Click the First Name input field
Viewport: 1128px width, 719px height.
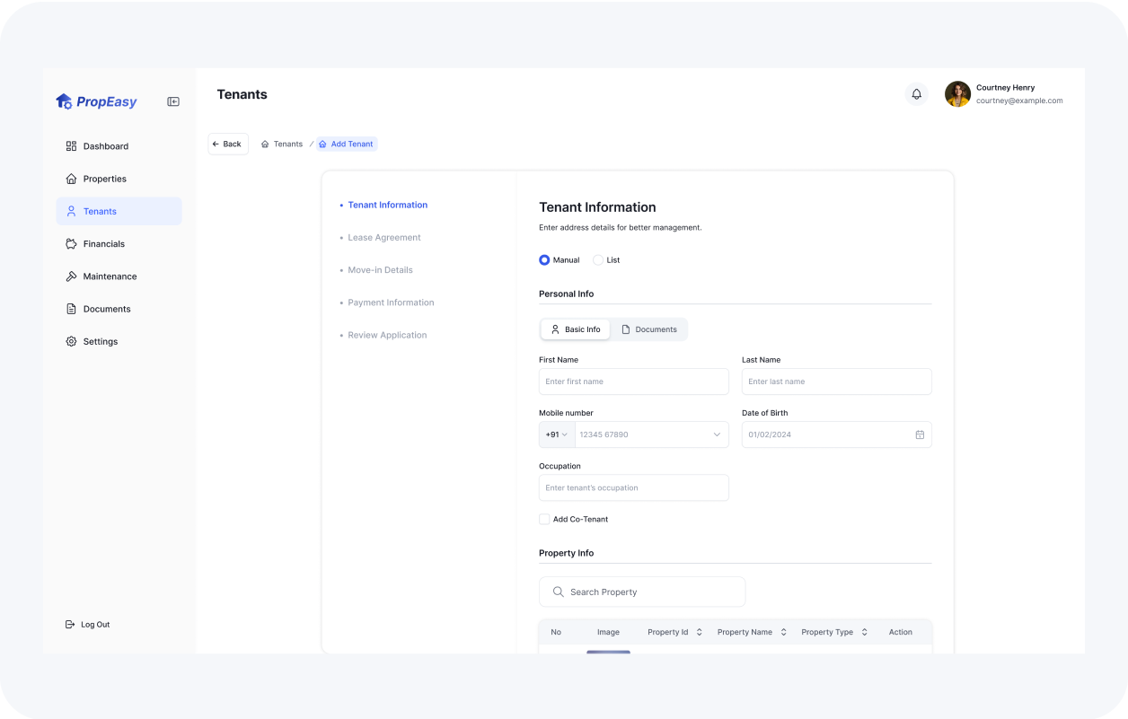[634, 381]
